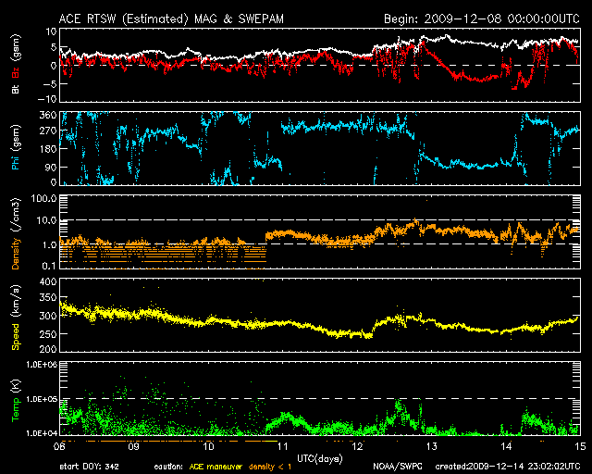Click the '400' tick on the Speed axis

pos(48,281)
